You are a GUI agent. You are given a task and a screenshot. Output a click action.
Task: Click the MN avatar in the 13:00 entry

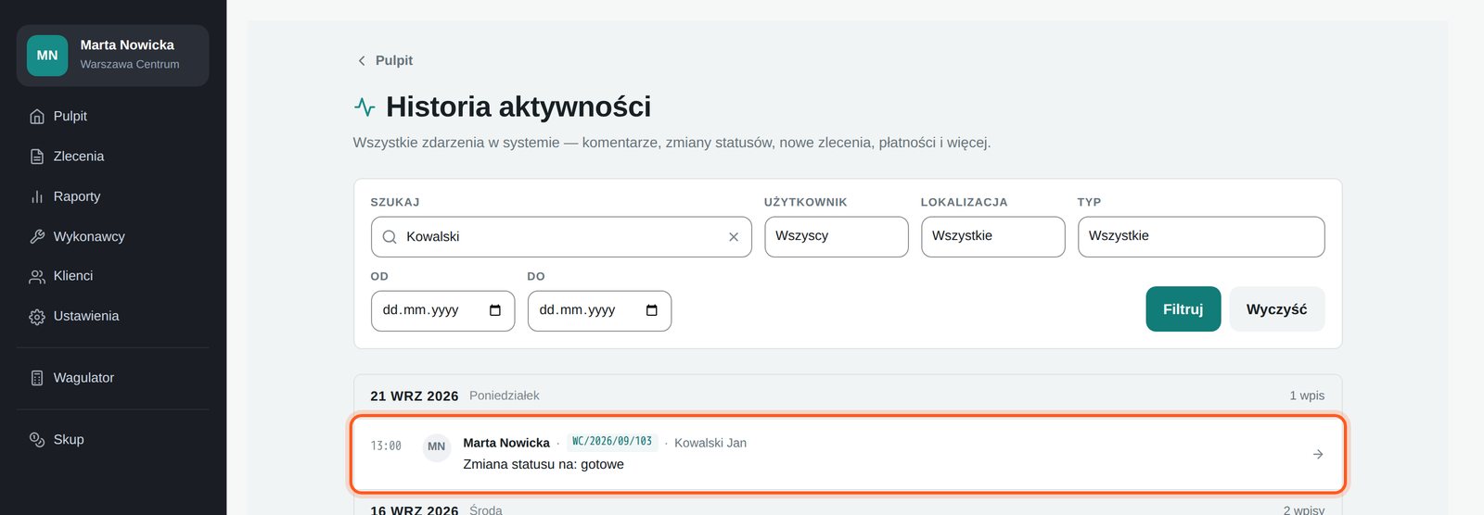(437, 446)
